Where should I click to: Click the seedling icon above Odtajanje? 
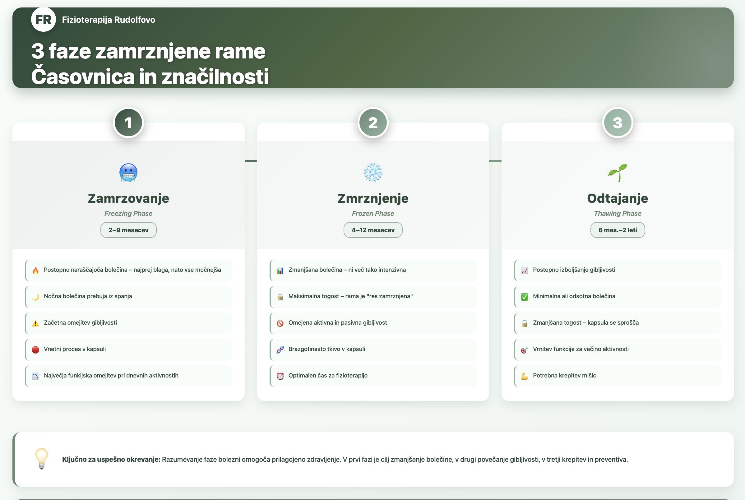[x=618, y=173]
